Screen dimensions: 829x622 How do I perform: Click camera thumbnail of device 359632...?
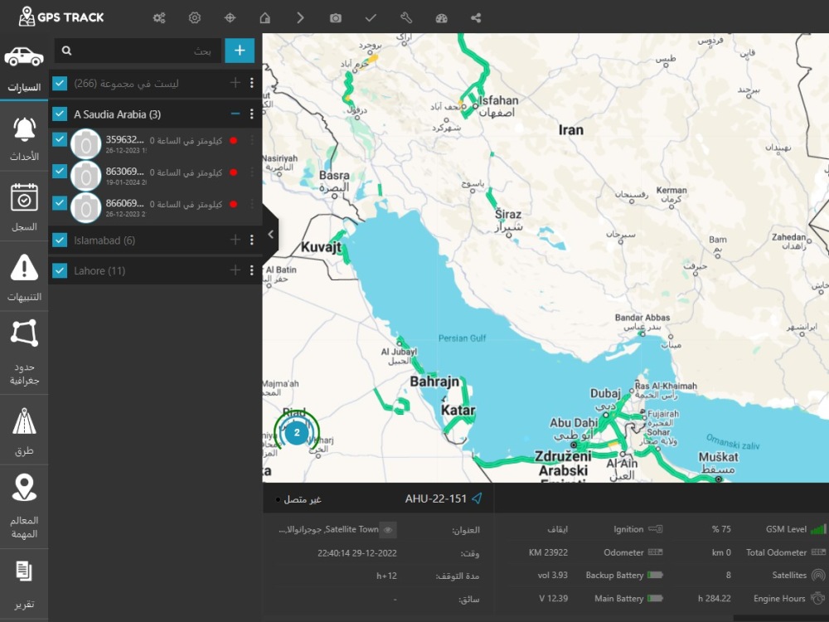(85, 143)
